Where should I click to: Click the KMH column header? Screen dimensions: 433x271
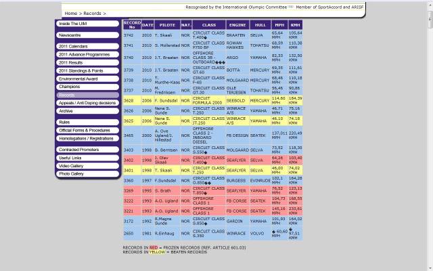point(295,25)
